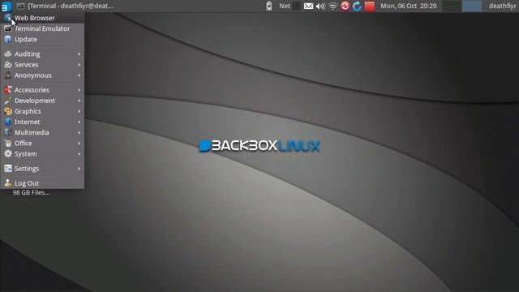Click the Log Out person icon
519x292 pixels.
pyautogui.click(x=8, y=183)
